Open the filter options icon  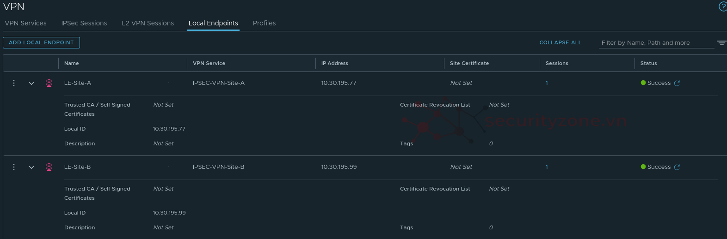pos(721,43)
